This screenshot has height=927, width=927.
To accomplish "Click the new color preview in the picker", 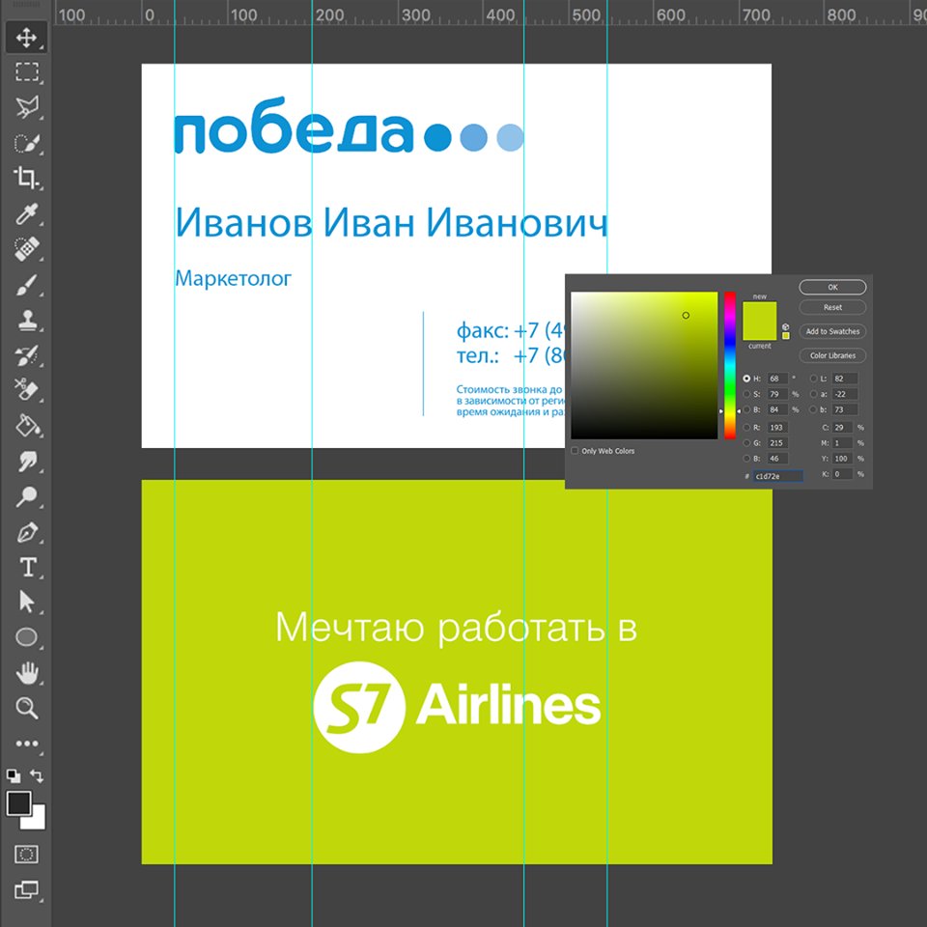I will 760,312.
